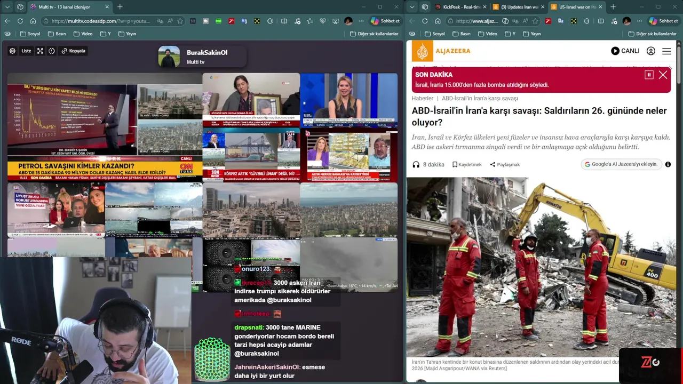Expand Video bookmark folder in left window
Viewport: 683px width, 384px height.
point(83,34)
